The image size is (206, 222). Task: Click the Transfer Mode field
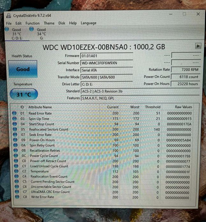point(107,77)
